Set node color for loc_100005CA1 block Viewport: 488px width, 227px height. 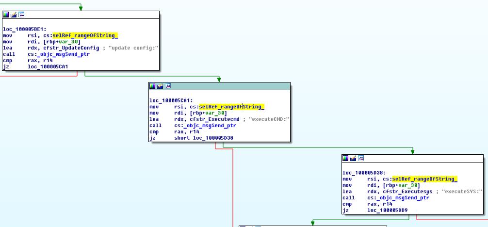click(152, 86)
